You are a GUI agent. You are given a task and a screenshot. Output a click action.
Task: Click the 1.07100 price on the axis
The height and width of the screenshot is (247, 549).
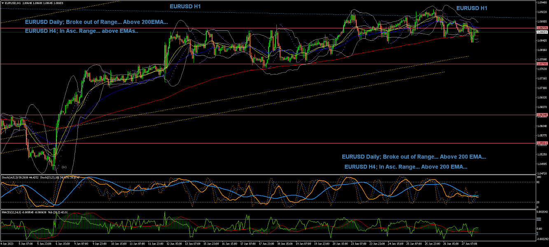point(542,88)
